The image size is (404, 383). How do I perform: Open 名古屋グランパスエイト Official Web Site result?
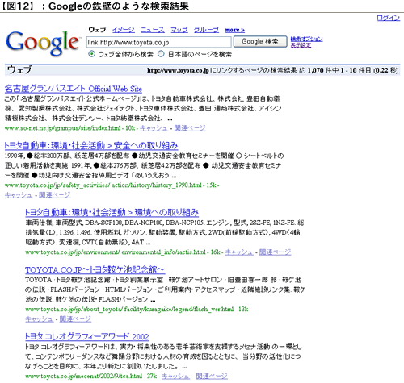click(x=73, y=89)
